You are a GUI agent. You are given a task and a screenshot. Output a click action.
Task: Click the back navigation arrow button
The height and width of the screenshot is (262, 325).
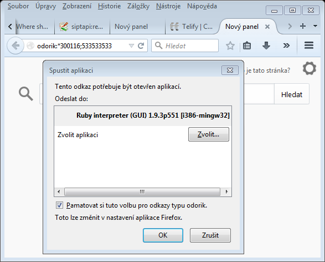(x=16, y=46)
